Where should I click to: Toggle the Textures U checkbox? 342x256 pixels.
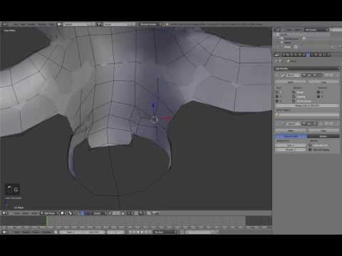point(318,92)
